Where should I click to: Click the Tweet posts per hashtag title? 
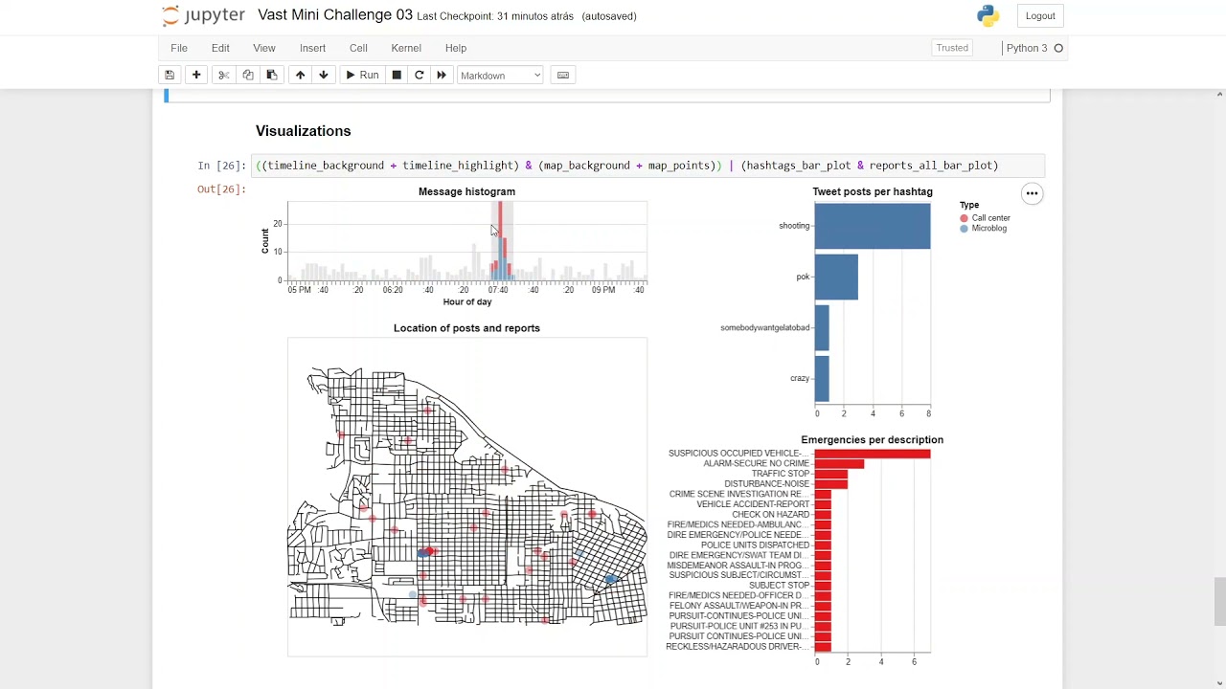point(873,191)
